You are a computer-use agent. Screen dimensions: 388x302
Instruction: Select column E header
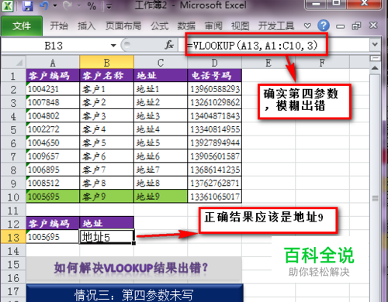(x=268, y=63)
